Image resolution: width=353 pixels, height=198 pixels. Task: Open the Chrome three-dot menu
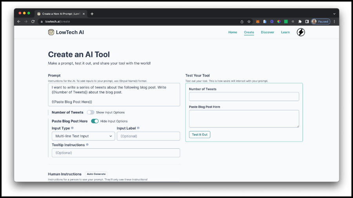pos(334,22)
